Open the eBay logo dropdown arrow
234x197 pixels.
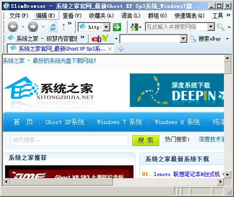point(116,39)
